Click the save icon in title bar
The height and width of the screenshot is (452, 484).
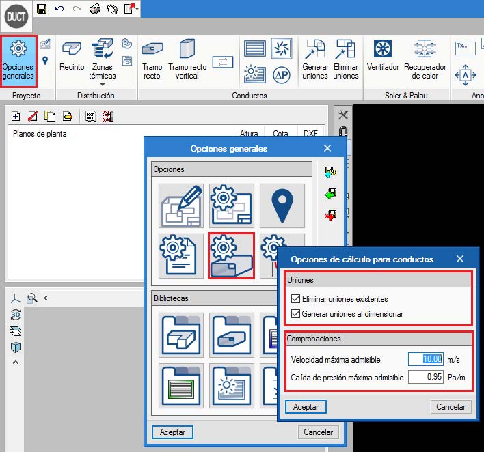pos(42,9)
